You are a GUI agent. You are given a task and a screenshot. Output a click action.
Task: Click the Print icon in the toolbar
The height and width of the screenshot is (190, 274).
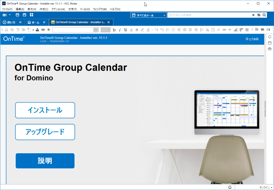pyautogui.click(x=43, y=30)
